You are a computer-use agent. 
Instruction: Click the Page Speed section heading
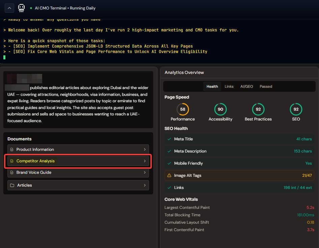177,97
